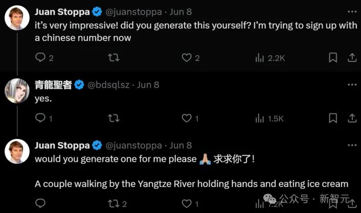Screen dimensions: 361x213
Task: Reply to Juan Stoppa's first tweet
Action: pyautogui.click(x=41, y=58)
